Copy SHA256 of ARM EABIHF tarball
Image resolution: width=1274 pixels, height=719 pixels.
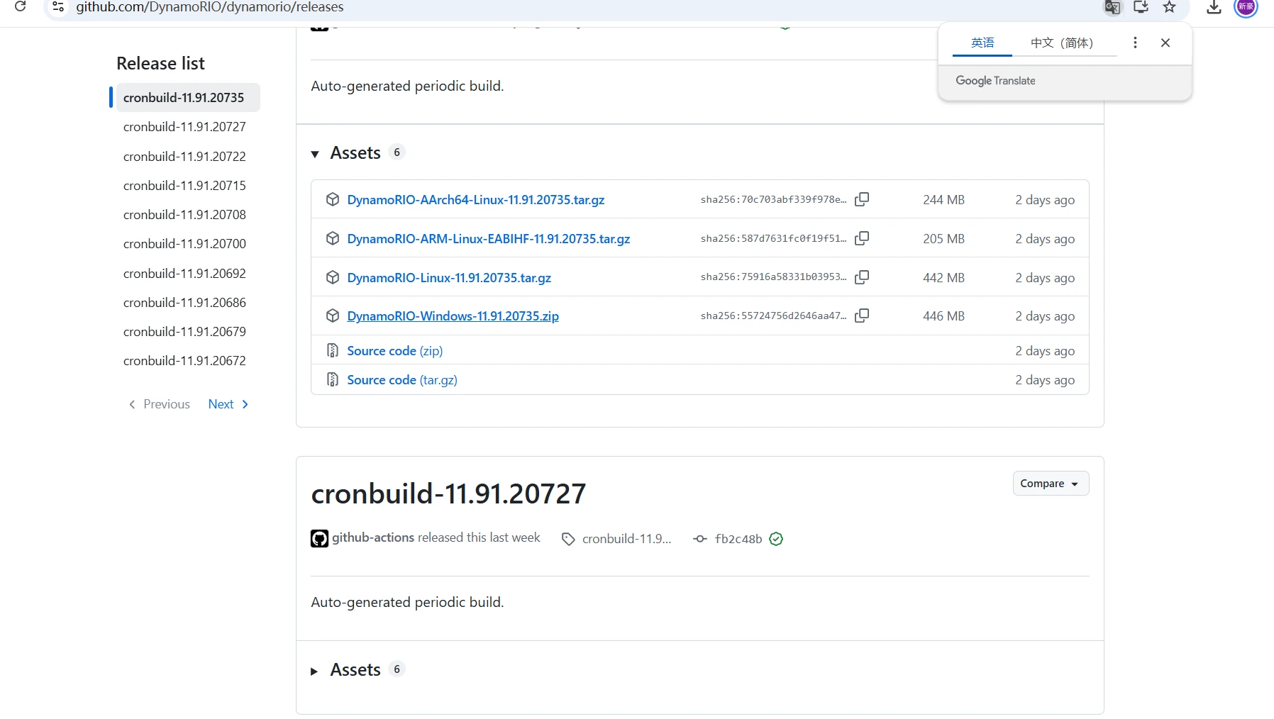pyautogui.click(x=862, y=238)
